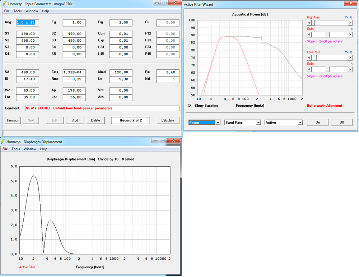This screenshot has width=359, height=277.
Task: Click the Mmd input field
Action: [121, 73]
